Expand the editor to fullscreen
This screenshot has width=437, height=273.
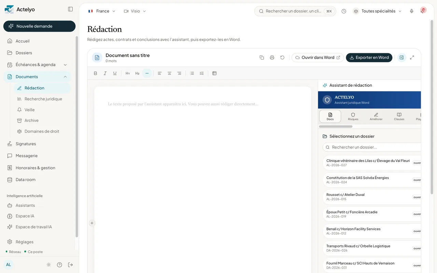tap(412, 58)
